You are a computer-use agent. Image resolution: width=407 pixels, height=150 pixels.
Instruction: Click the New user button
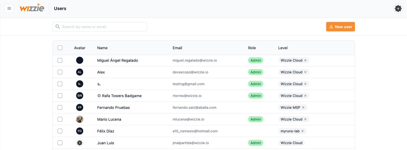[x=340, y=27]
